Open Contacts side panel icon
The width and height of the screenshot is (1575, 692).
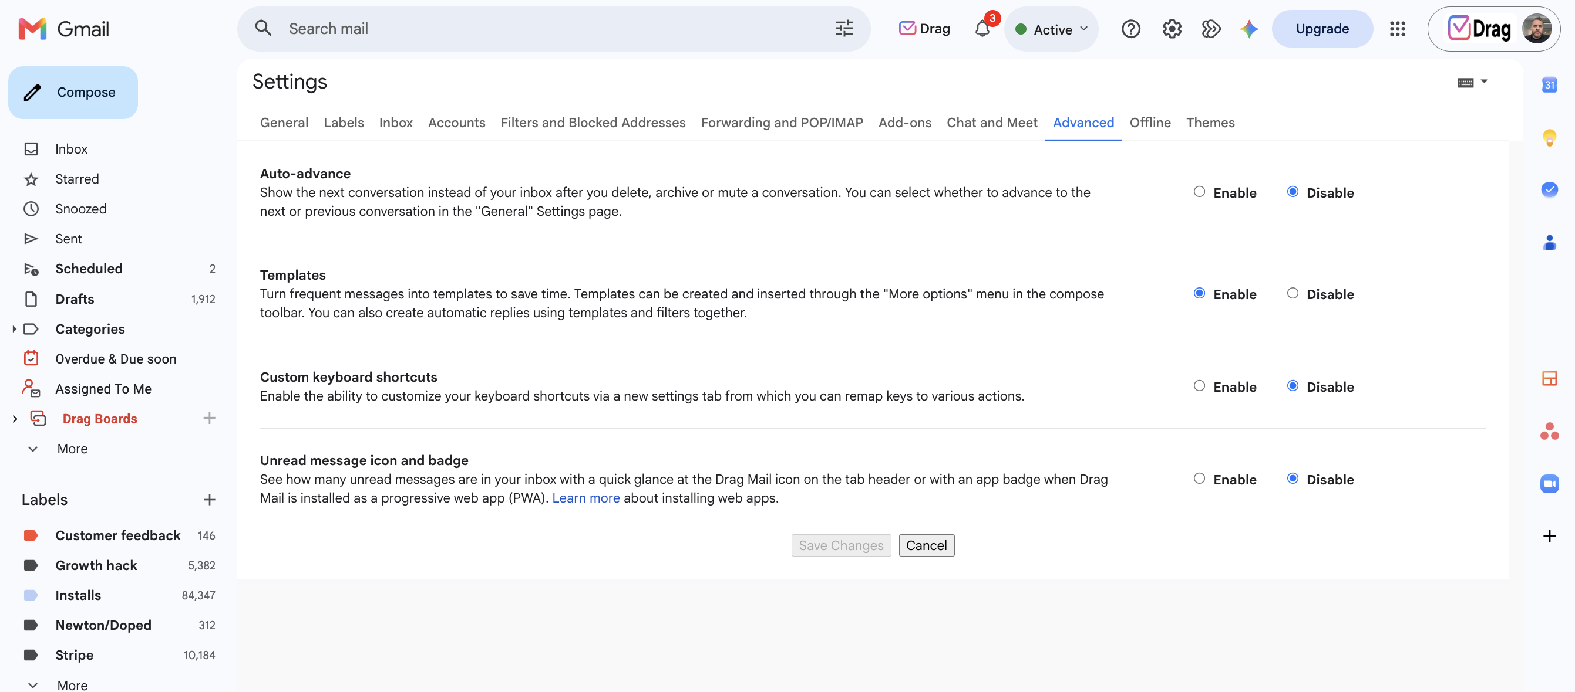[x=1549, y=242]
